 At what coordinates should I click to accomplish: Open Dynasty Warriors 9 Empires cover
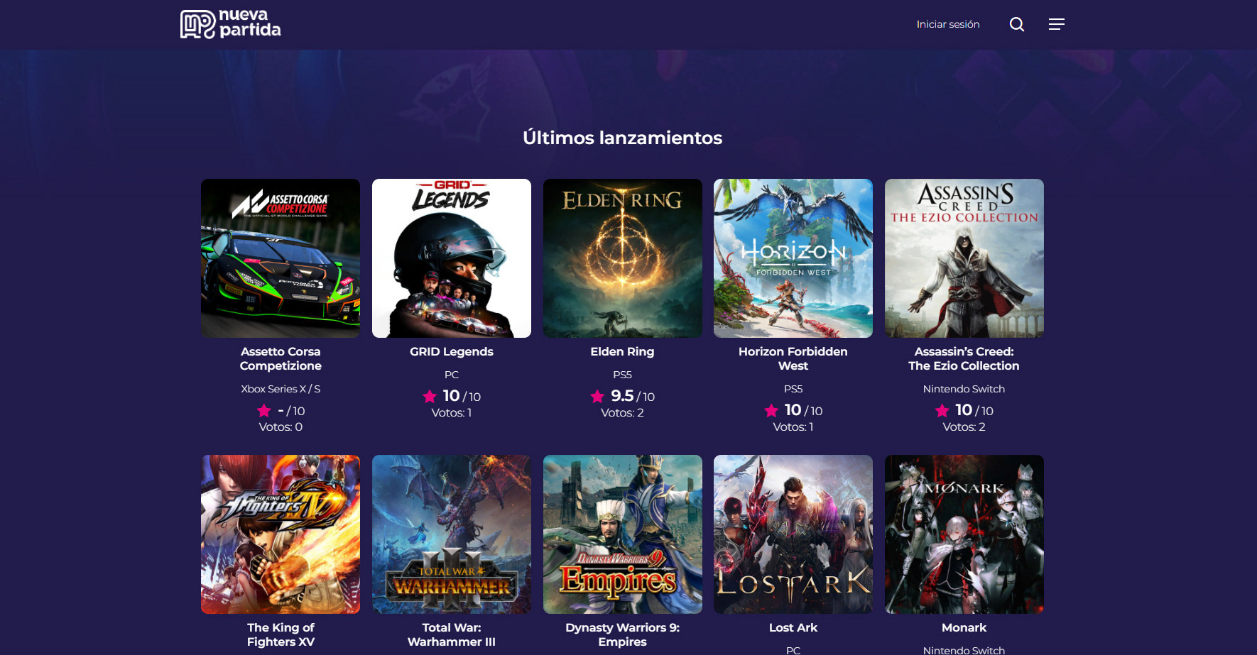tap(623, 534)
